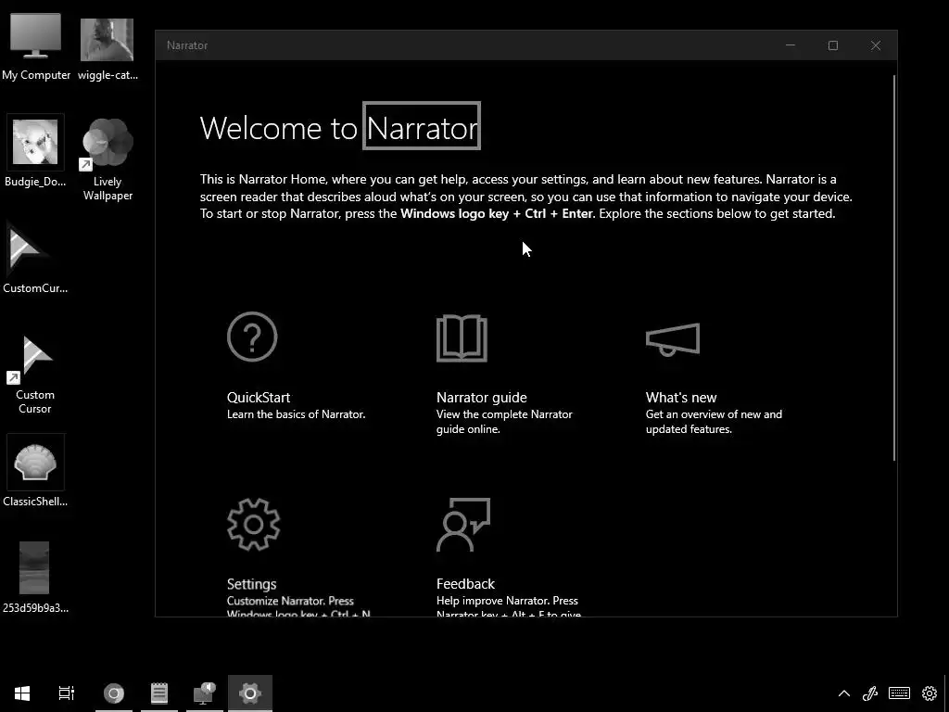Open the Windows Start menu
Image resolution: width=949 pixels, height=712 pixels.
pyautogui.click(x=22, y=693)
